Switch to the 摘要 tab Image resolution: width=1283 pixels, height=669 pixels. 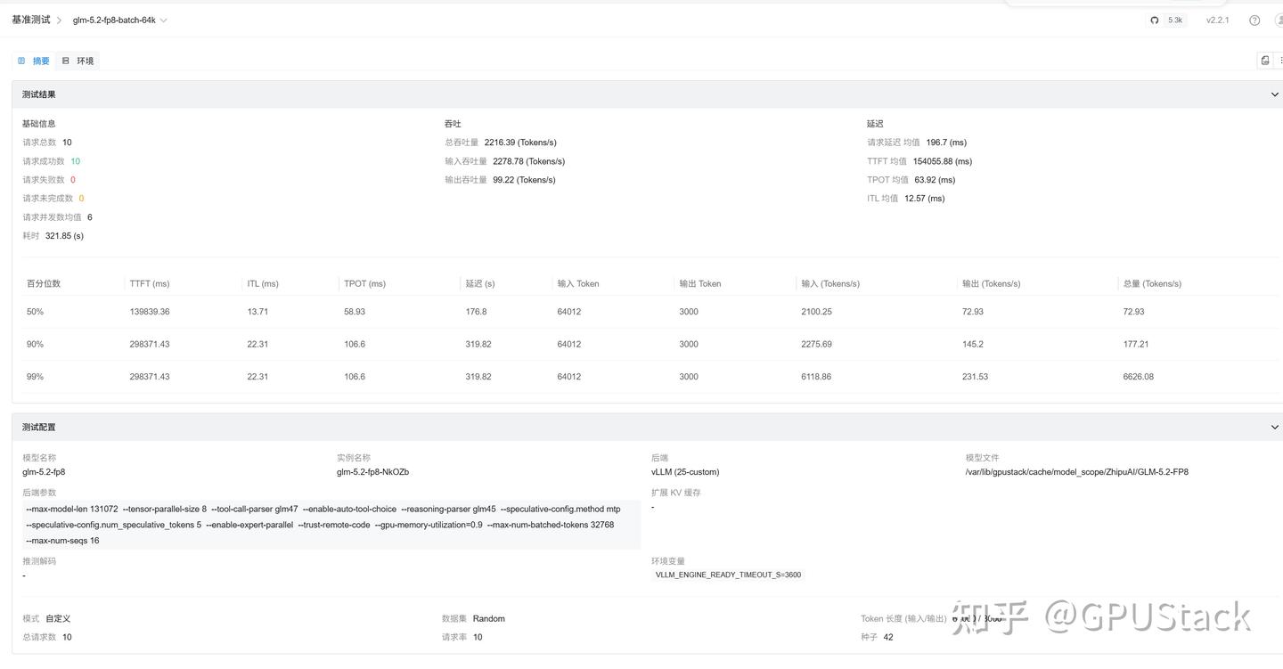(34, 61)
